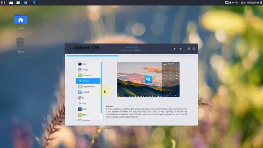Click the active installer taskbar item

pyautogui.click(x=34, y=2)
